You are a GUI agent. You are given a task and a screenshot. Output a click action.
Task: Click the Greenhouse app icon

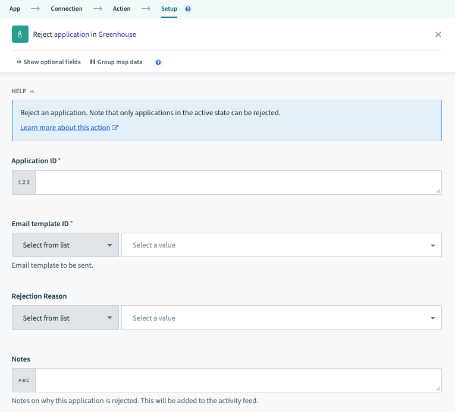point(20,34)
